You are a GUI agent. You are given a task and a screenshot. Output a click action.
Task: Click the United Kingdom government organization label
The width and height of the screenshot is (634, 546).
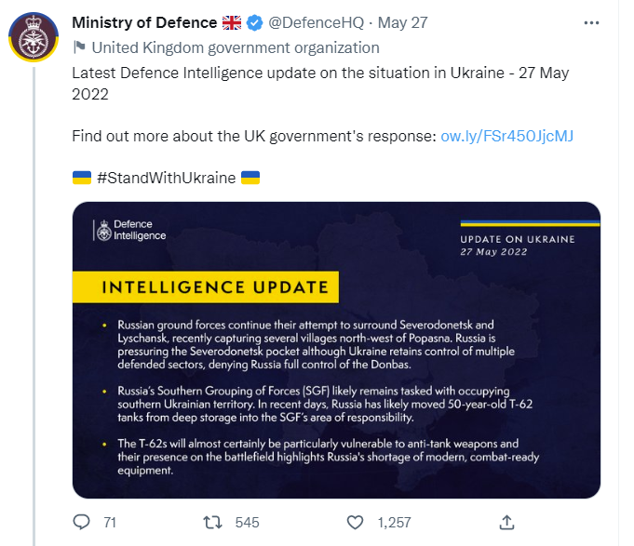pyautogui.click(x=236, y=47)
